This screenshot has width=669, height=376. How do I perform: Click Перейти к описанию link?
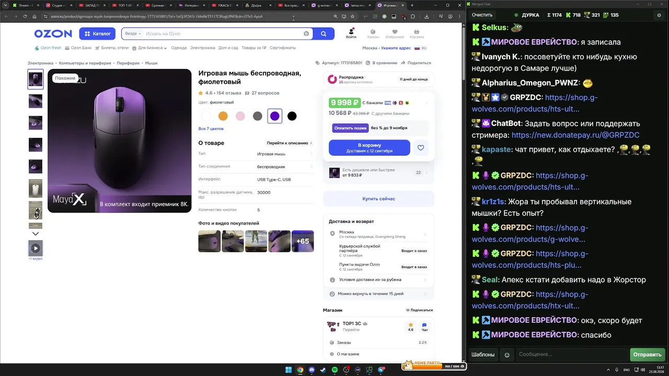(290, 143)
